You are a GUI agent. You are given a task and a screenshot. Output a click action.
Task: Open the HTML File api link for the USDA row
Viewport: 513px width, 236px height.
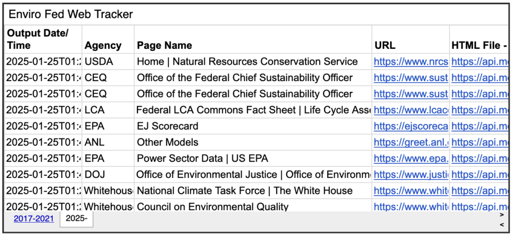pyautogui.click(x=479, y=62)
